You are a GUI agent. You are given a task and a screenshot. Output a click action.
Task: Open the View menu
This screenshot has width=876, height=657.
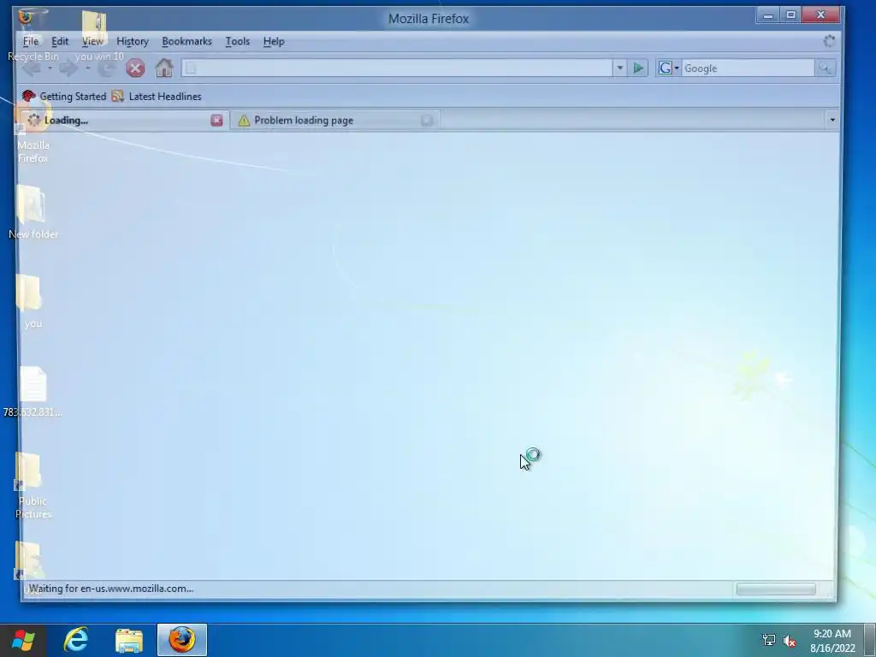[x=92, y=41]
